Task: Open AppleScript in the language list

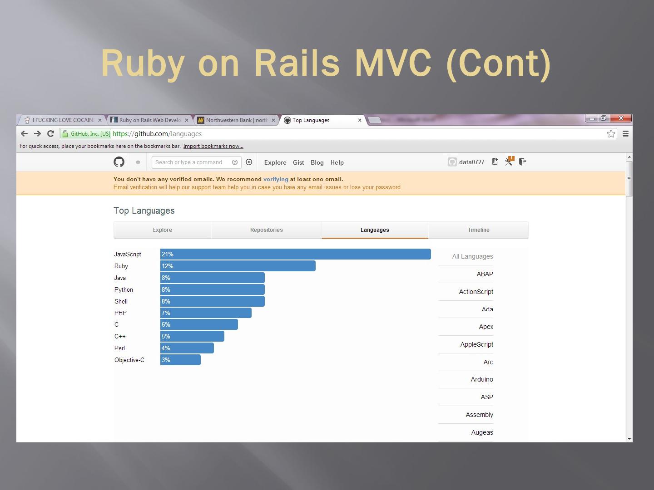Action: point(476,344)
